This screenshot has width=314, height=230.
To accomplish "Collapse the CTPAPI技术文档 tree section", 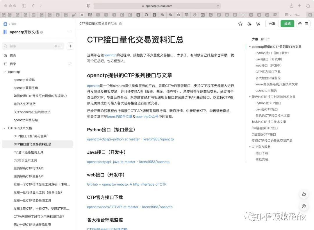I will (5, 128).
